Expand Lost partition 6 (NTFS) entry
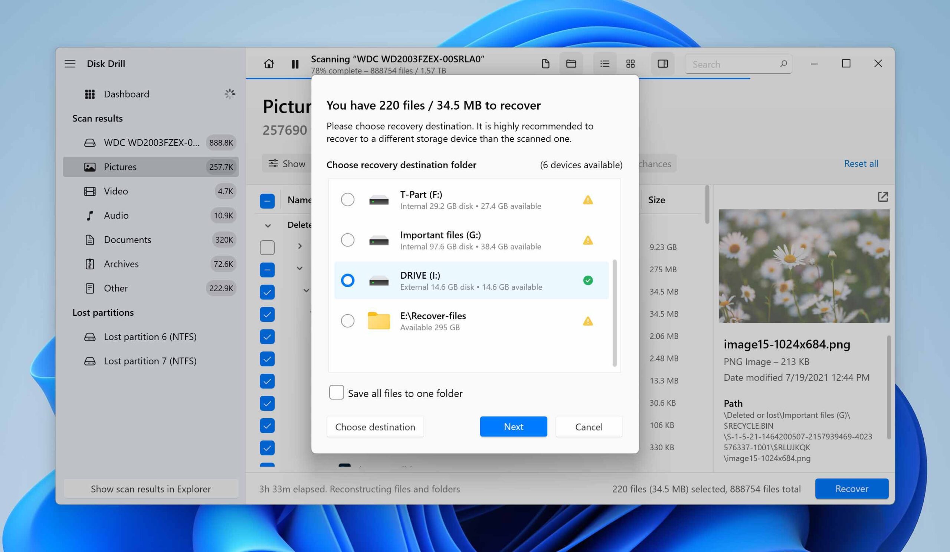Viewport: 950px width, 552px height. tap(150, 337)
